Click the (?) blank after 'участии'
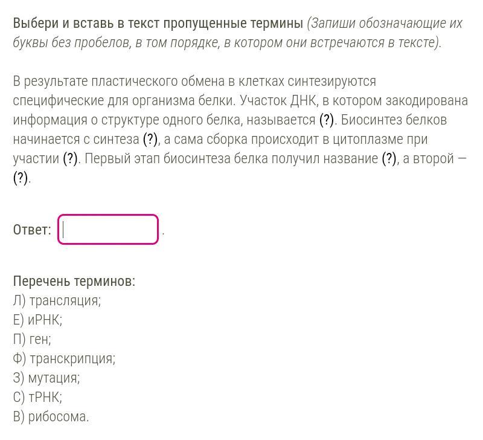Viewport: 483px width, 440px height. 70,158
